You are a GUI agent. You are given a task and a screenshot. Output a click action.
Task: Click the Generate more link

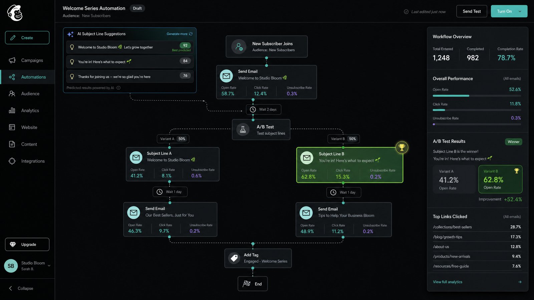click(x=177, y=34)
